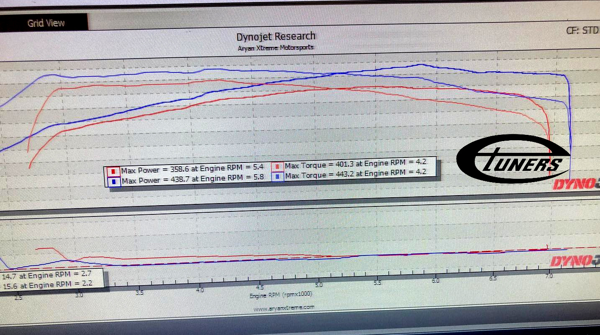The width and height of the screenshot is (600, 335).
Task: Select the Aryan Xtreme Motorsports subtitle
Action: coord(275,47)
